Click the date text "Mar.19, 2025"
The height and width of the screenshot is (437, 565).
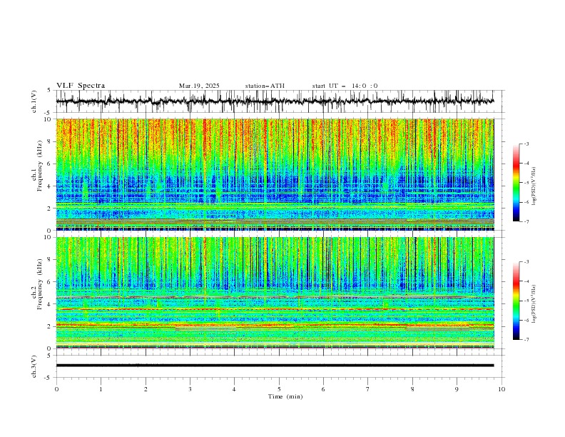point(199,86)
